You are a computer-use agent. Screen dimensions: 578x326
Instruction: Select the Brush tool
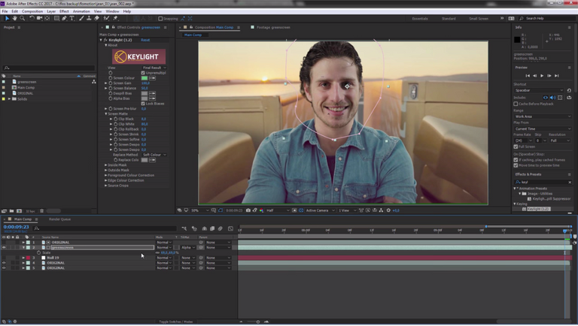81,18
